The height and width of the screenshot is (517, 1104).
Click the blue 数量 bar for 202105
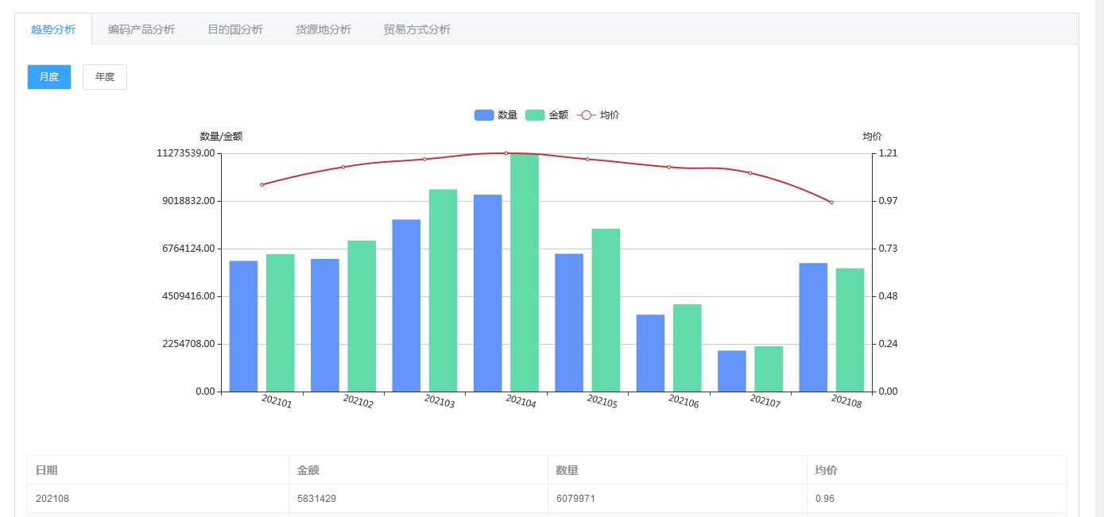(569, 322)
